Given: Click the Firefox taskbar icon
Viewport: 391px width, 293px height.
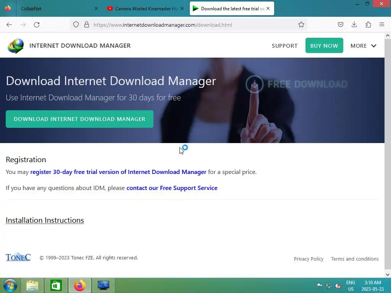Looking at the screenshot, I should [x=79, y=285].
